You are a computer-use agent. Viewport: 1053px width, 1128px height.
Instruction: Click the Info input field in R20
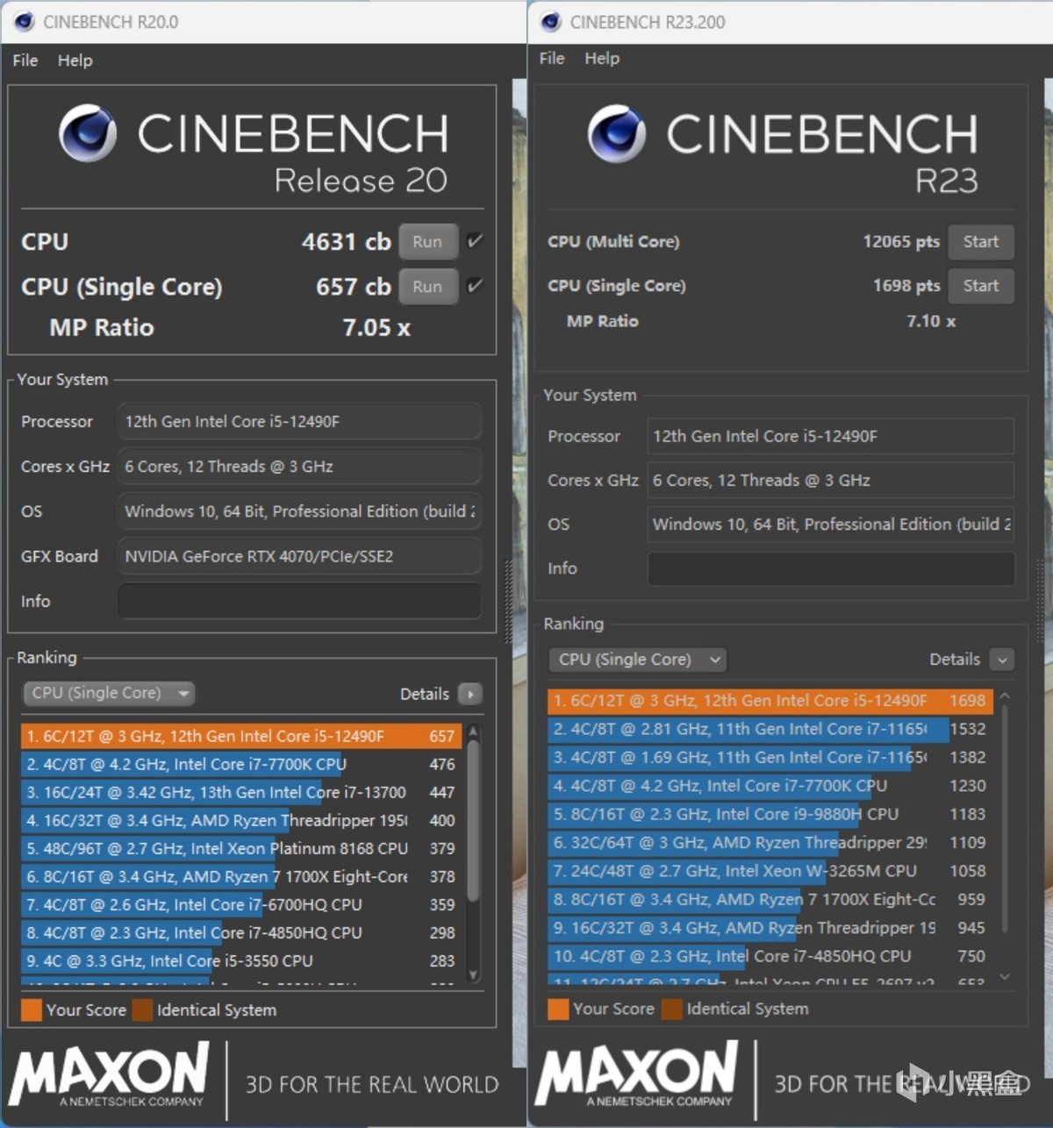(299, 602)
